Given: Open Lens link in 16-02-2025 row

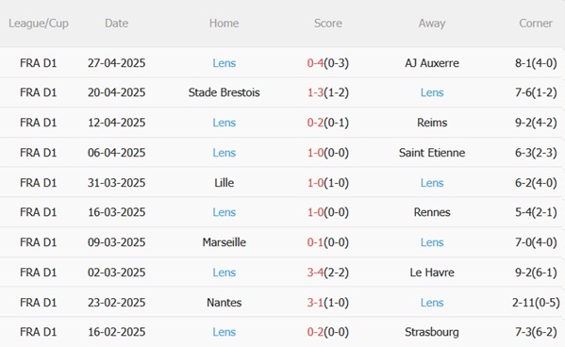Looking at the screenshot, I should point(224,332).
